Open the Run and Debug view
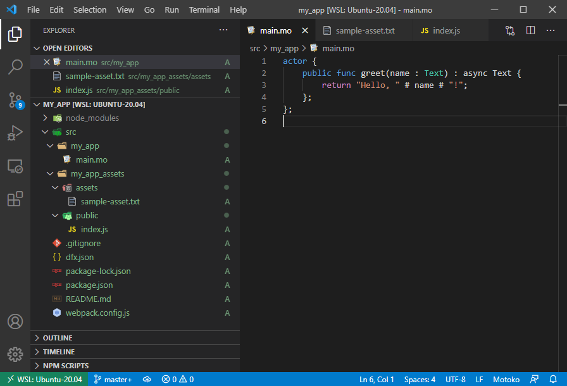The image size is (567, 386). [x=15, y=133]
